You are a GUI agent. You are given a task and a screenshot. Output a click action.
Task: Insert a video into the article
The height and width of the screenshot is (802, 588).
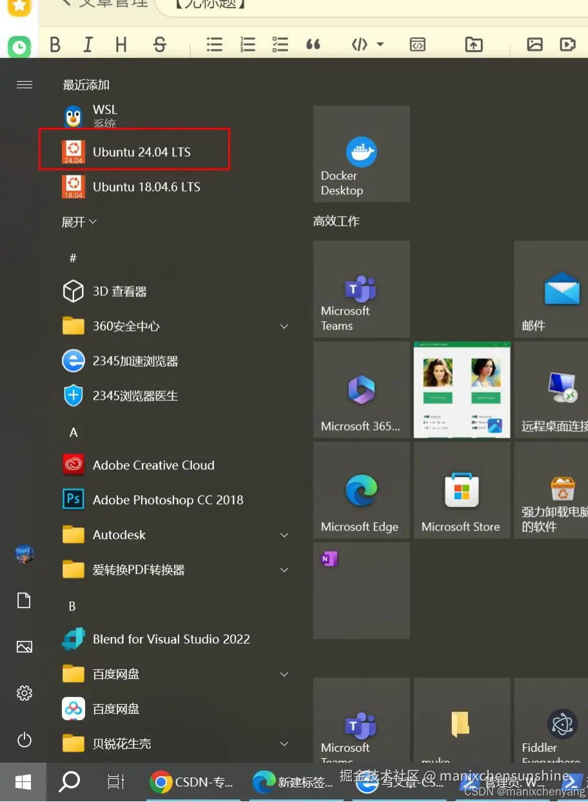[568, 44]
